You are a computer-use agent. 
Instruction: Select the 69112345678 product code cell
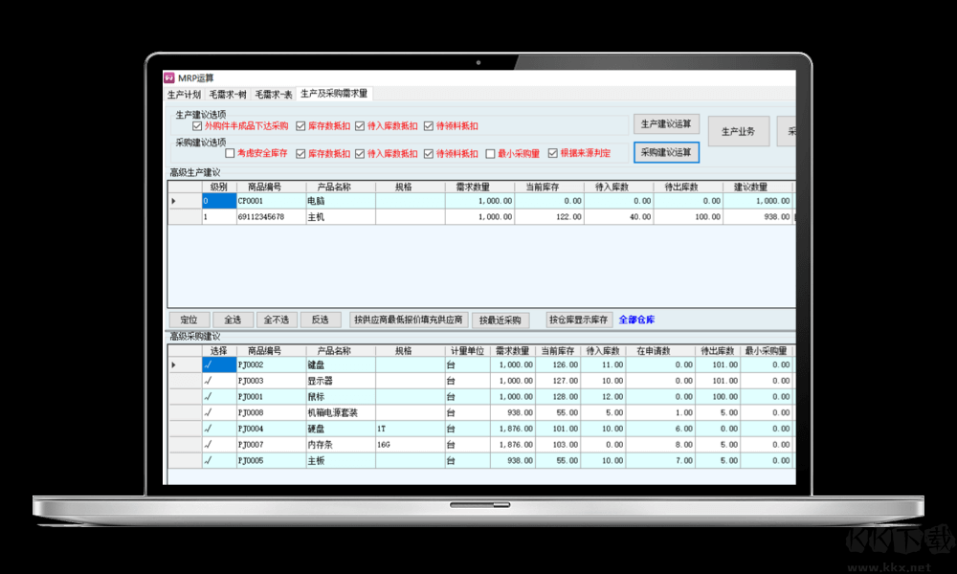[271, 216]
